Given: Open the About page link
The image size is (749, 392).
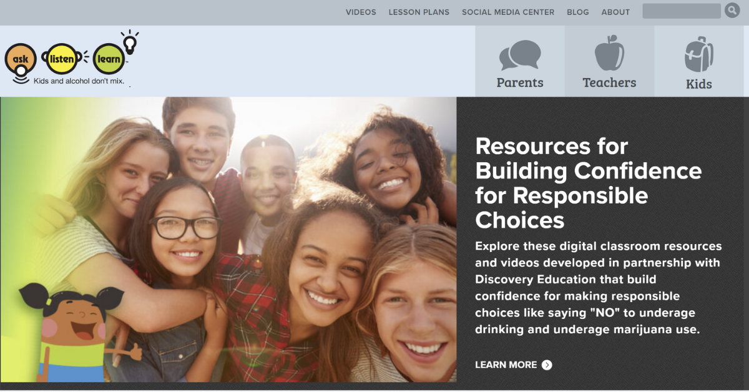Looking at the screenshot, I should [x=615, y=12].
